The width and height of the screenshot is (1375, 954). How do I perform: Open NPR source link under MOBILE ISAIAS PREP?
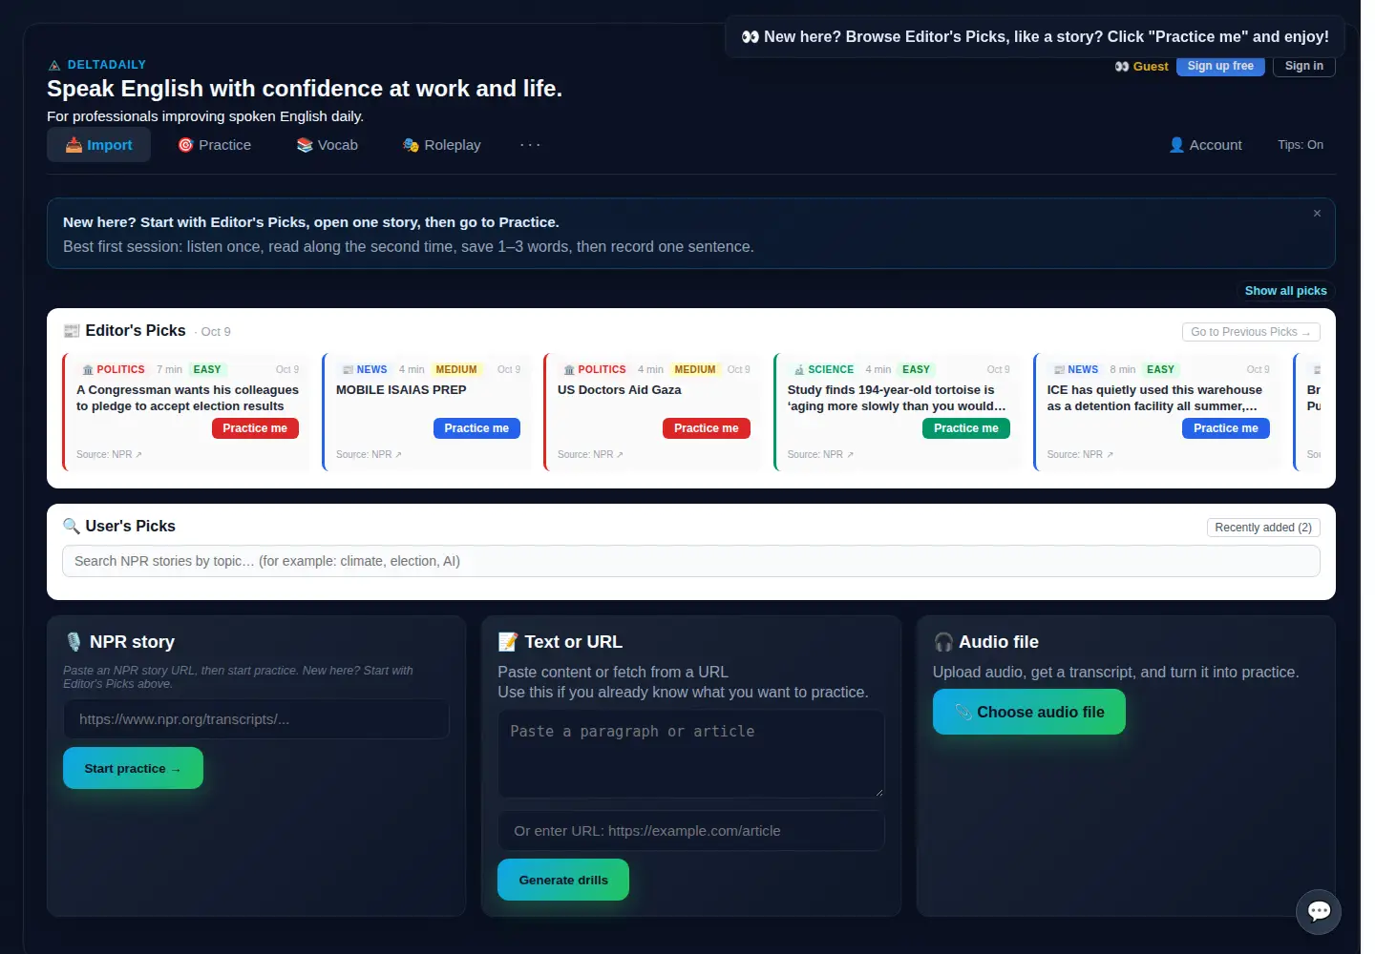369,455
